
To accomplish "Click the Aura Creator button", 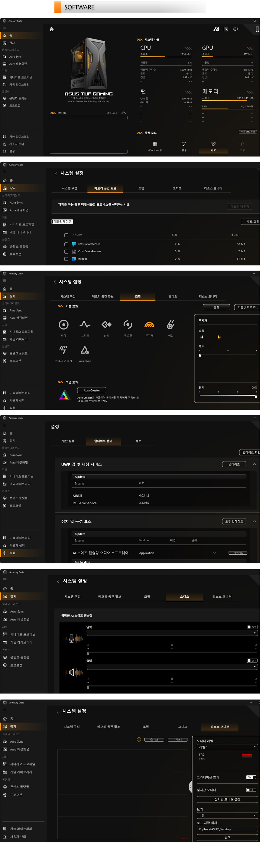I will click(92, 390).
